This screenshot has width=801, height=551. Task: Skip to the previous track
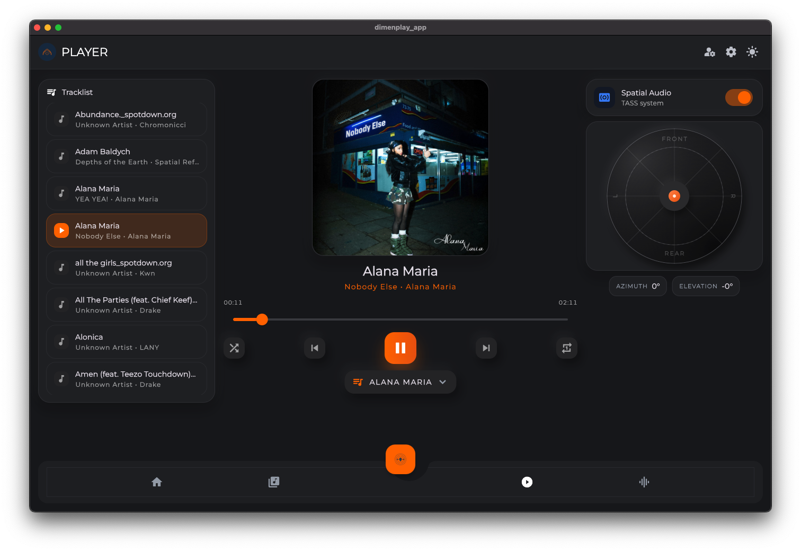pyautogui.click(x=315, y=348)
